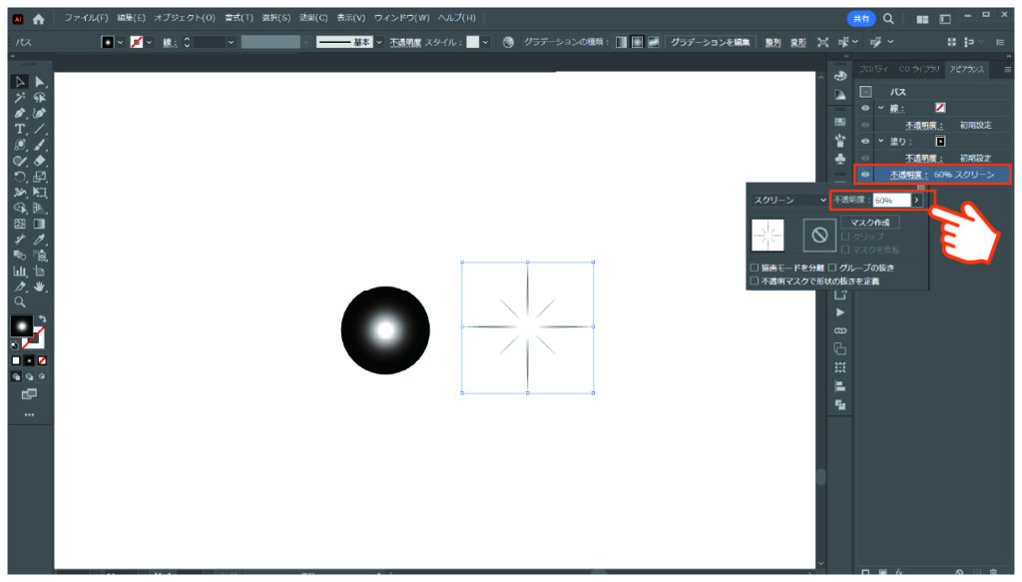Screen dimensions: 1022x582
Task: Open 整列 align link in control bar
Action: coord(773,43)
